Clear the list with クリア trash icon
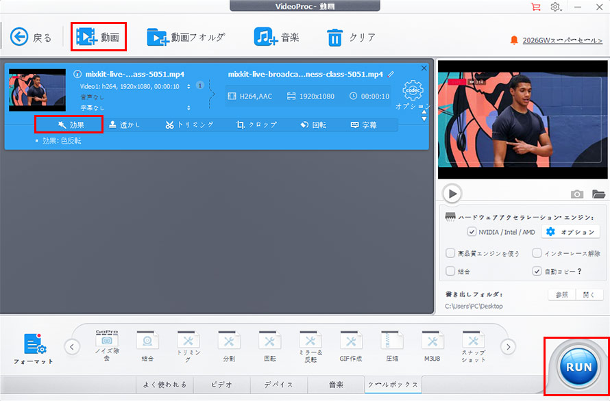 pos(334,38)
